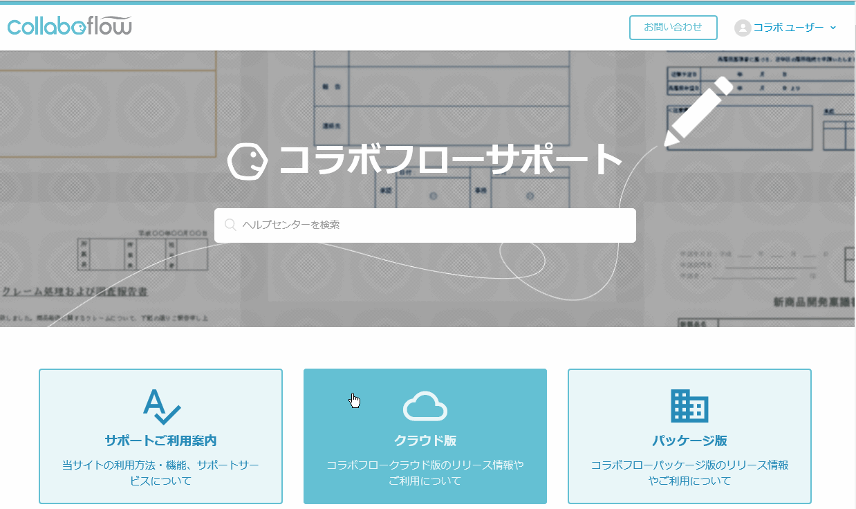856x509 pixels.
Task: Click the white pencil icon in the banner
Action: pyautogui.click(x=697, y=111)
